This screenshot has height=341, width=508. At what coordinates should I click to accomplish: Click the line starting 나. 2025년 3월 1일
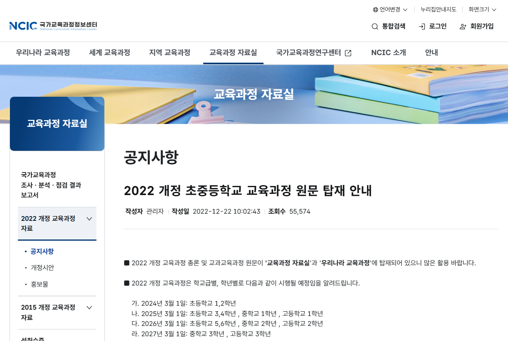(227, 314)
